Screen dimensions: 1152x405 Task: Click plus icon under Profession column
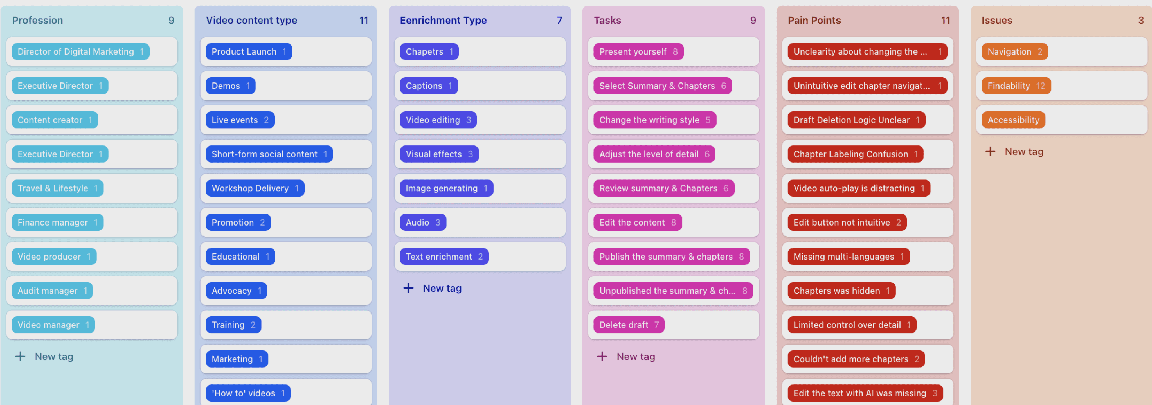[x=20, y=356]
